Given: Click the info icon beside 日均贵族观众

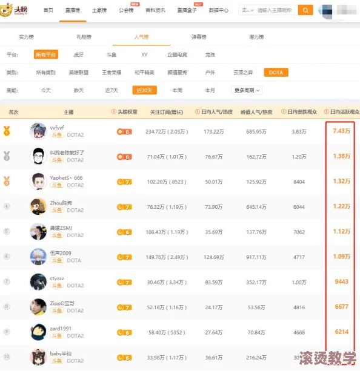Looking at the screenshot, I should pyautogui.click(x=284, y=112).
